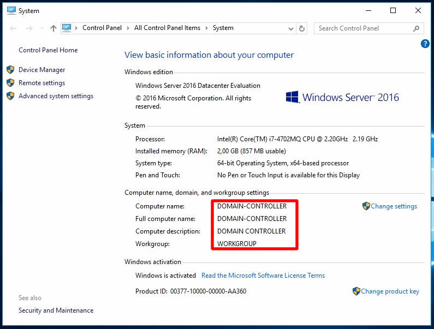Click the Forward navigation arrow

(x=29, y=28)
